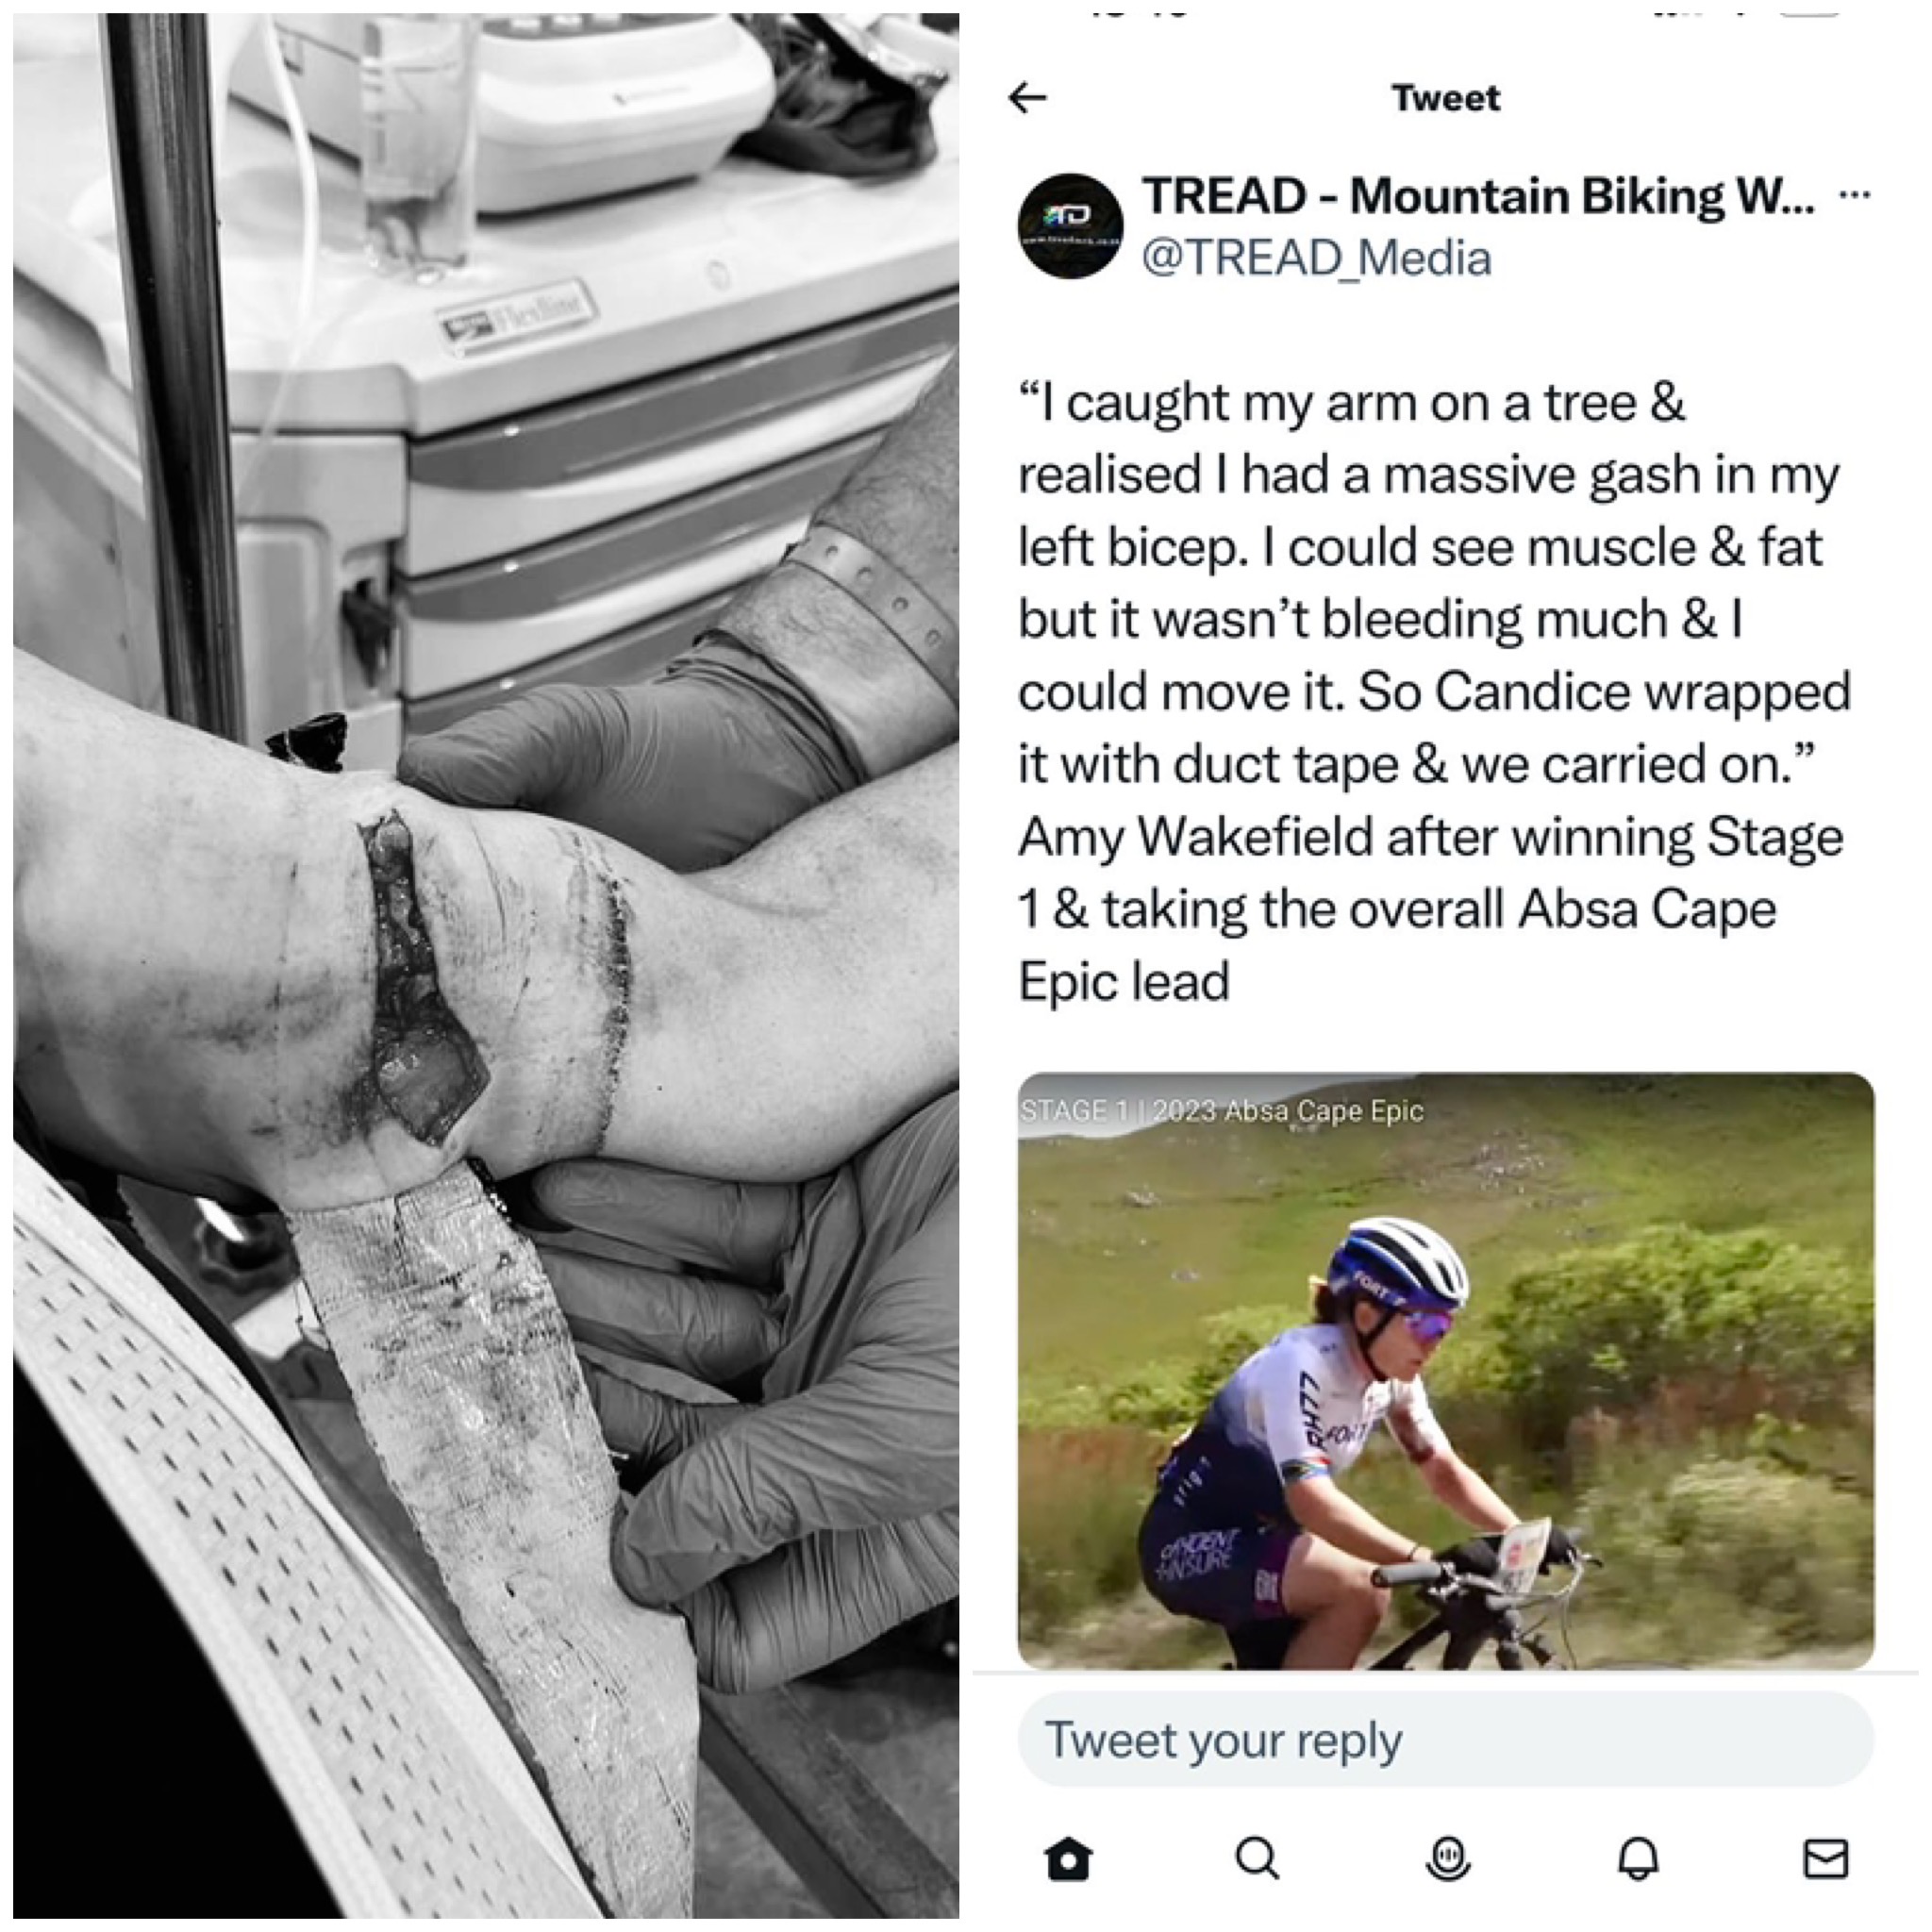Focus the "Tweet your reply" field
The image size is (1932, 1932).
[1445, 1740]
